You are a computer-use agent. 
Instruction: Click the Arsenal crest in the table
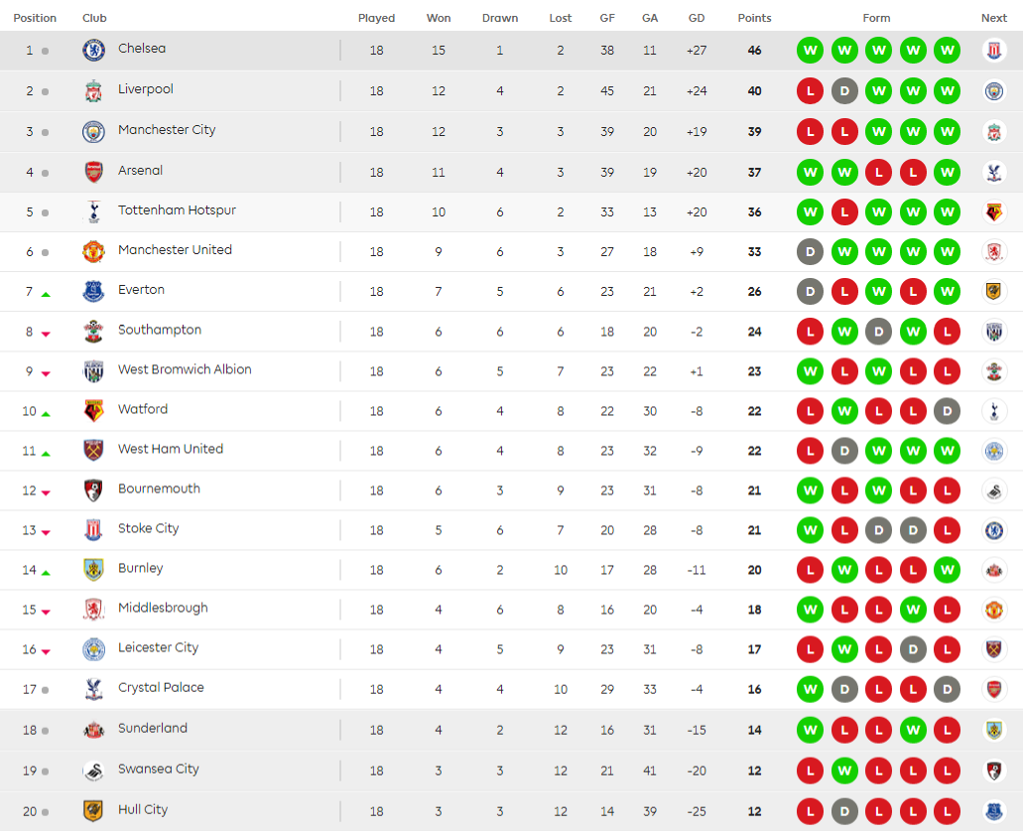click(93, 172)
